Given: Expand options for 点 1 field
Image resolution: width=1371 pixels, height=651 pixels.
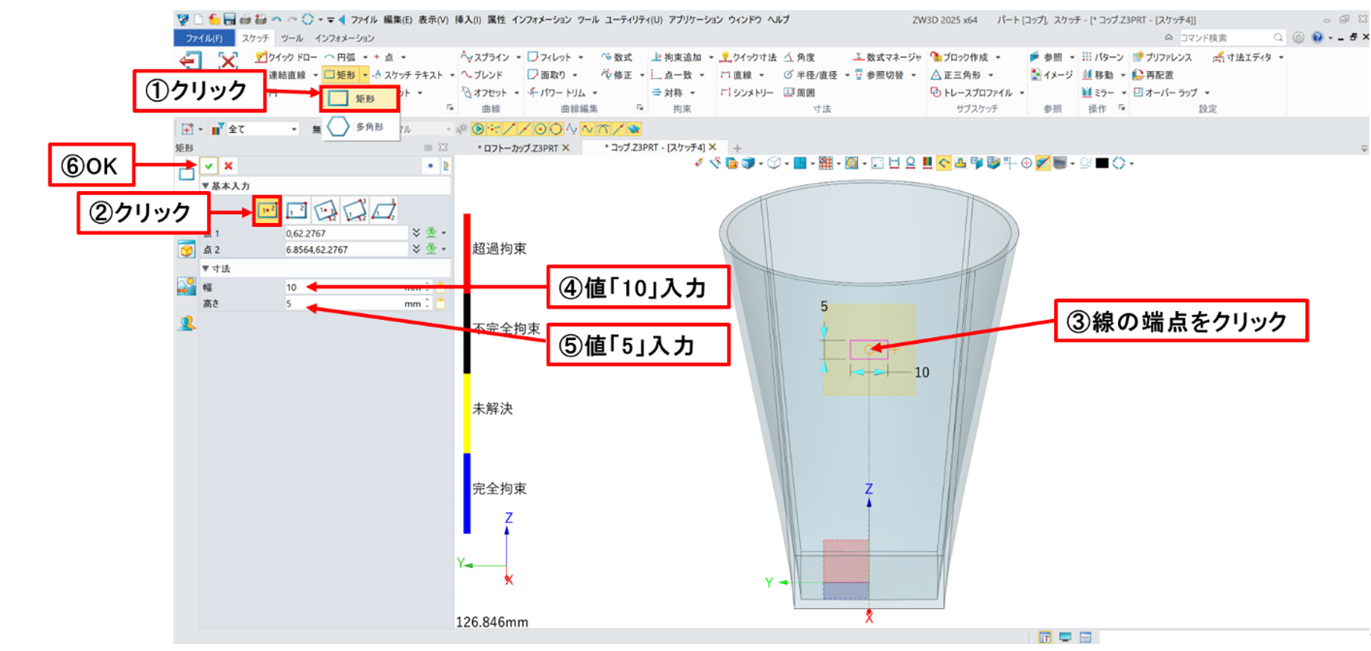Looking at the screenshot, I should click(416, 233).
